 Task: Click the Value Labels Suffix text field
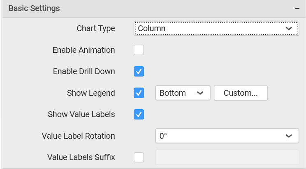227,157
